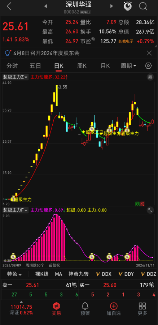Screen dimensions: 158x325
Task: Select the 月K tab
Action: 105,66
